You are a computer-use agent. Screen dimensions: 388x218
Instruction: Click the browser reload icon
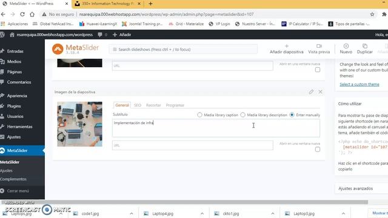tap(22, 15)
